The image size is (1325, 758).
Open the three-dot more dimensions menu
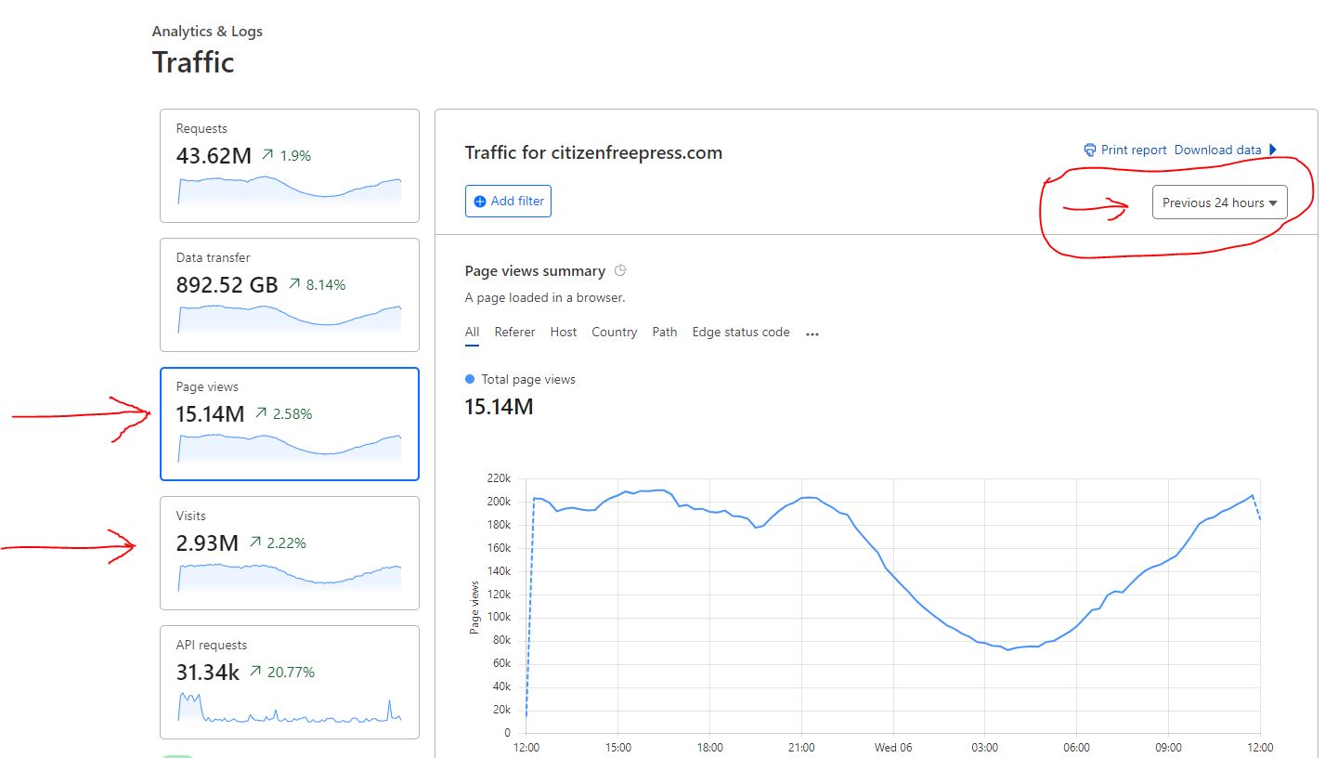(x=812, y=333)
